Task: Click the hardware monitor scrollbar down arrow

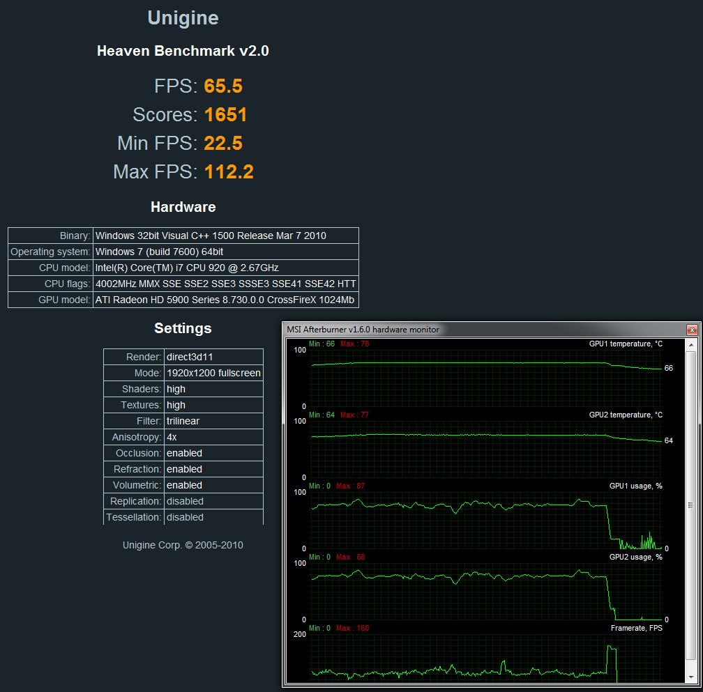Action: (691, 677)
